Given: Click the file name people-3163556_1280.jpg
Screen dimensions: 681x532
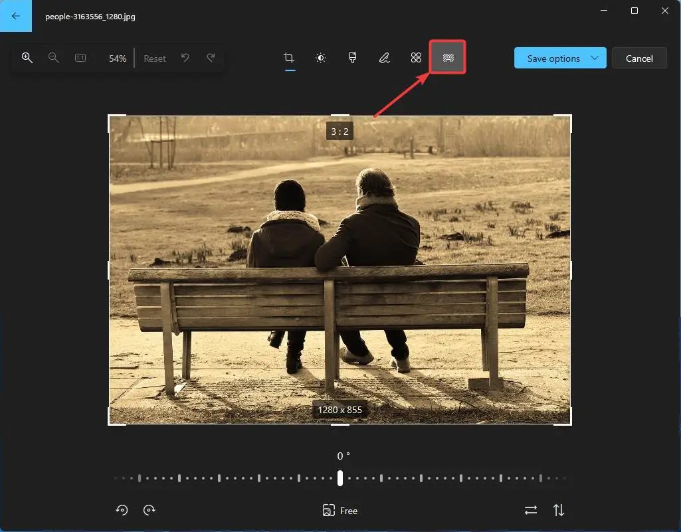Looking at the screenshot, I should [x=90, y=17].
